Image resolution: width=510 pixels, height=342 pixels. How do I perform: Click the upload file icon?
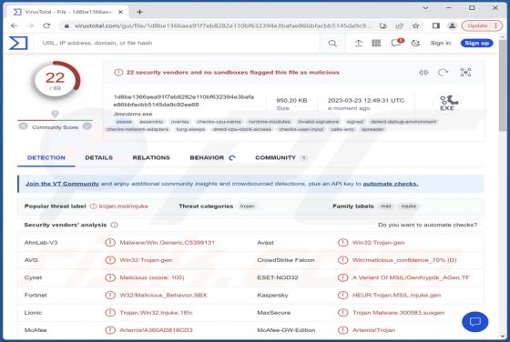coord(358,43)
